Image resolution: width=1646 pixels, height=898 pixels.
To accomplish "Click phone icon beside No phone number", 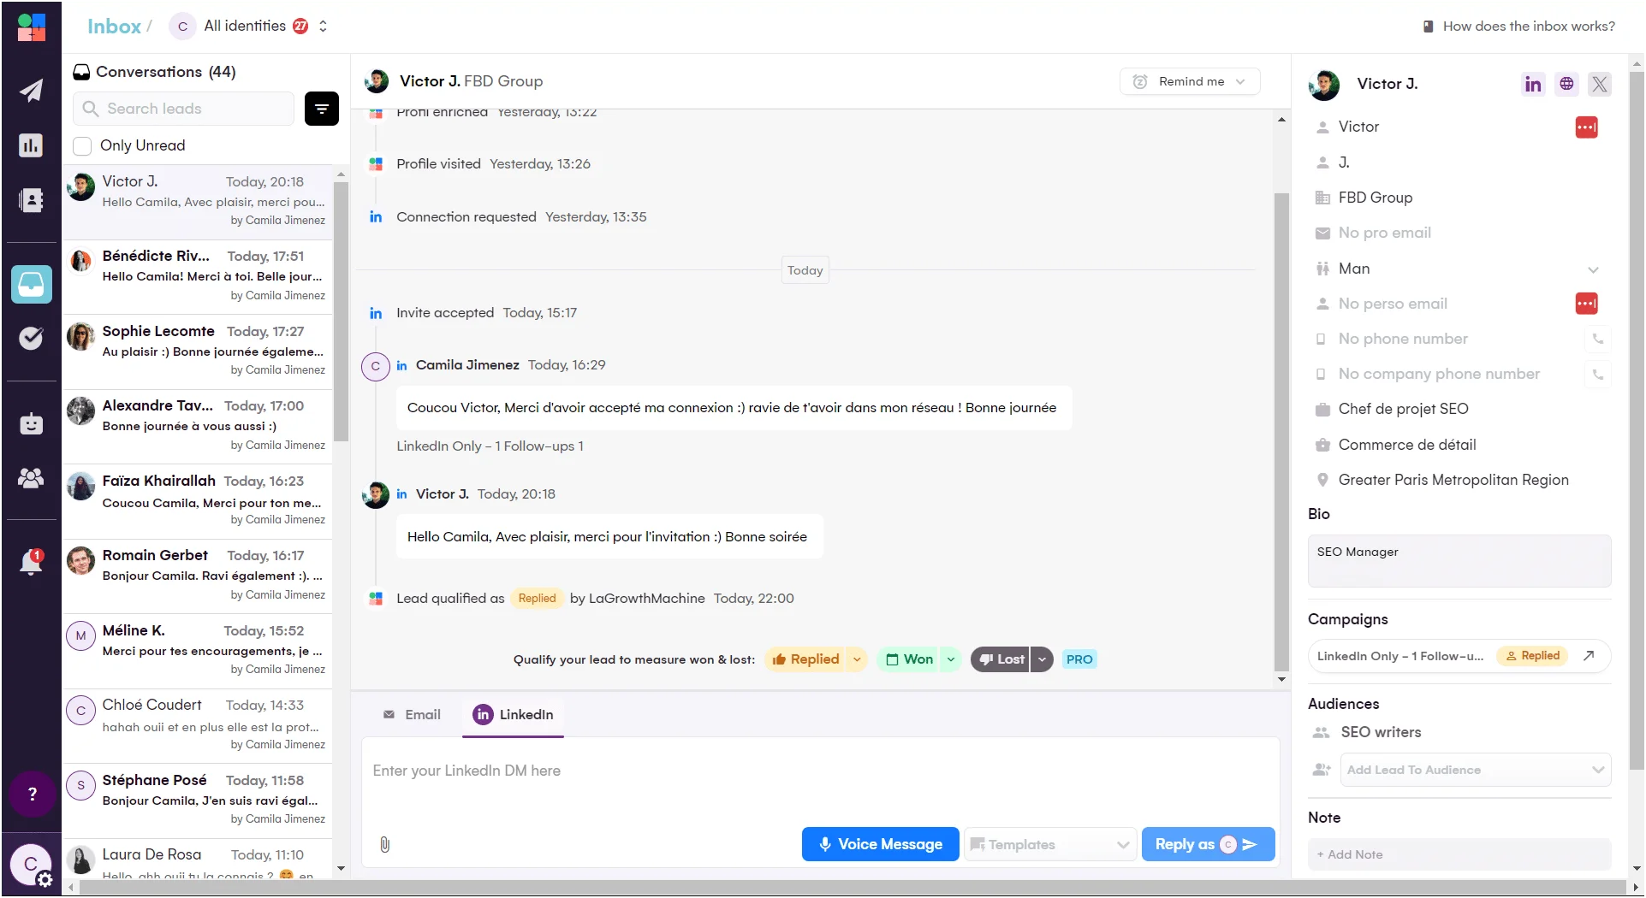I will [x=1597, y=339].
